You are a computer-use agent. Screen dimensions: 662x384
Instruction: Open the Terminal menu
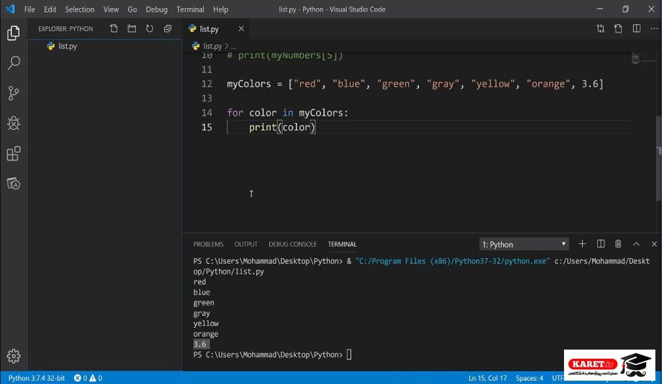(x=190, y=9)
